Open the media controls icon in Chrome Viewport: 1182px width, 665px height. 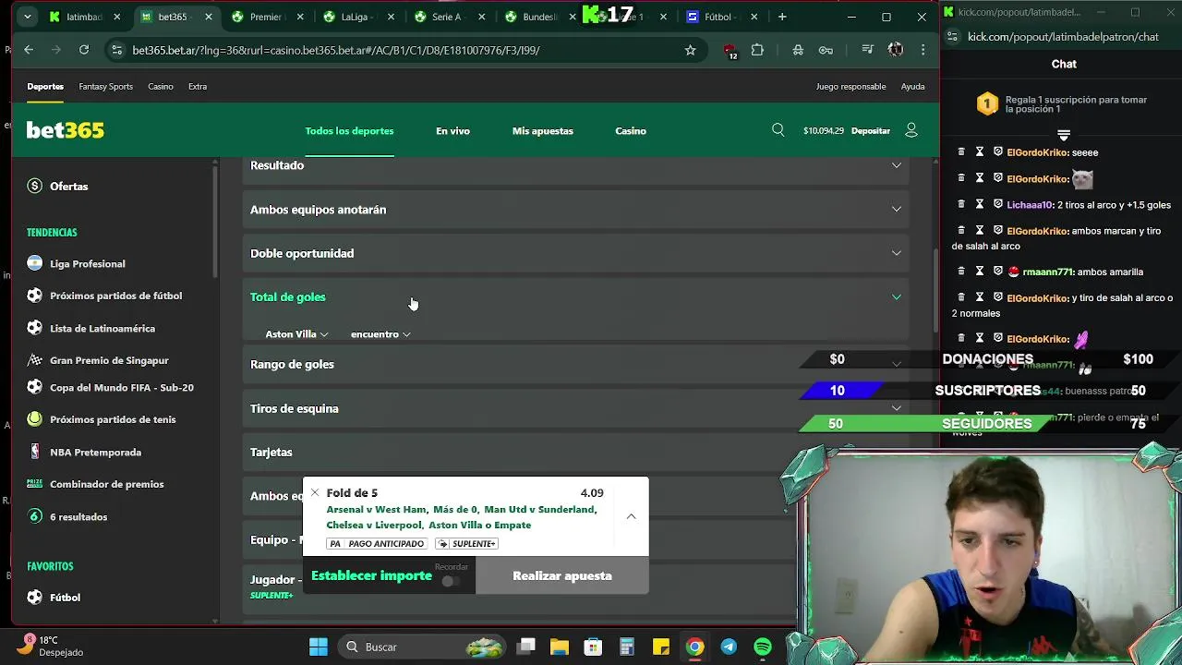(867, 50)
